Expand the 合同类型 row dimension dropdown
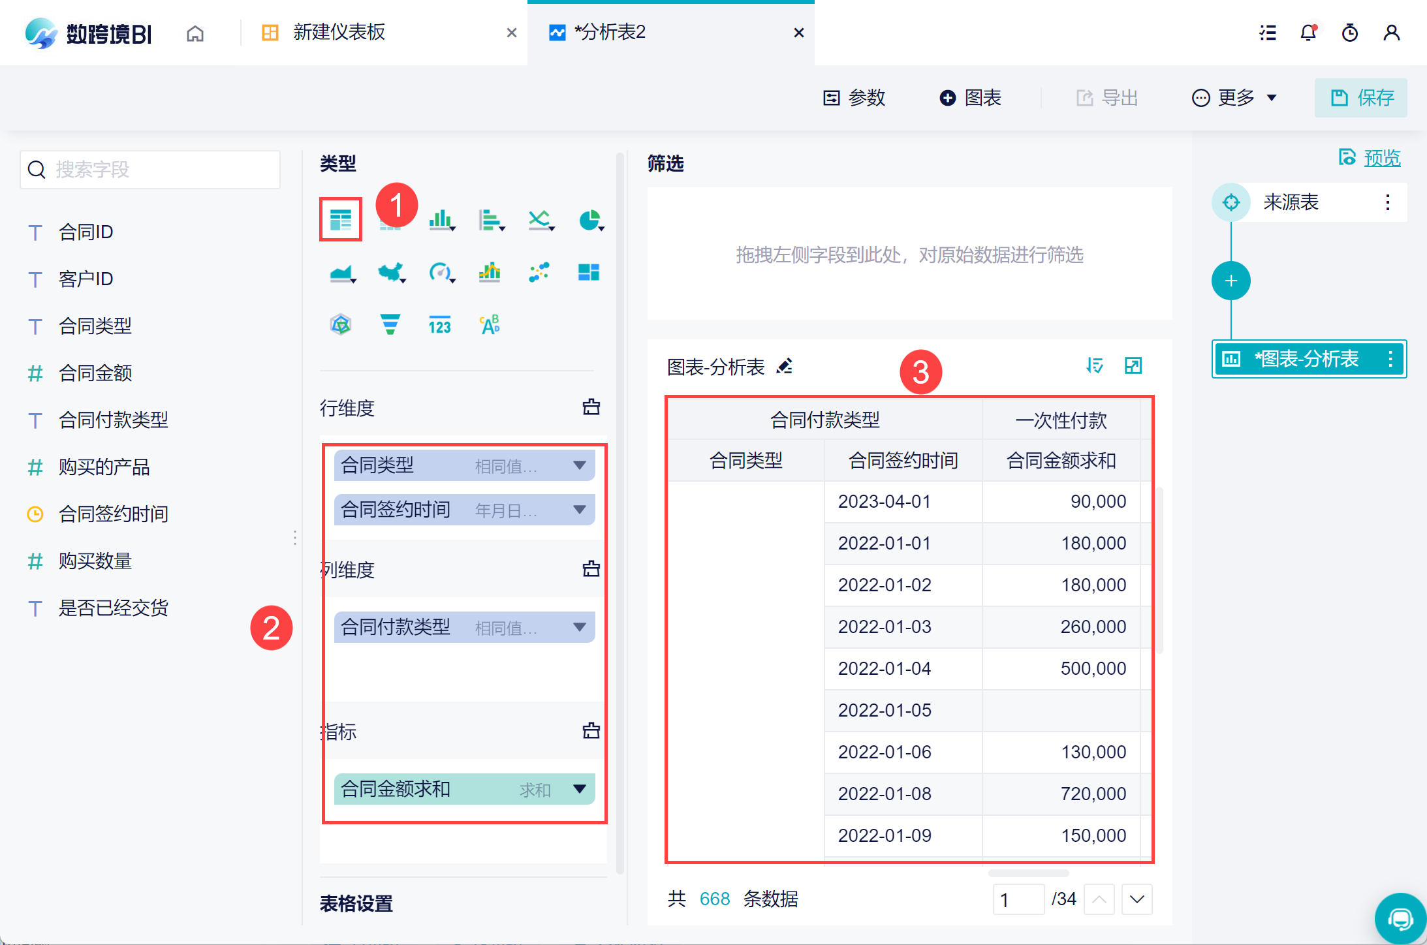The width and height of the screenshot is (1427, 945). [x=579, y=465]
